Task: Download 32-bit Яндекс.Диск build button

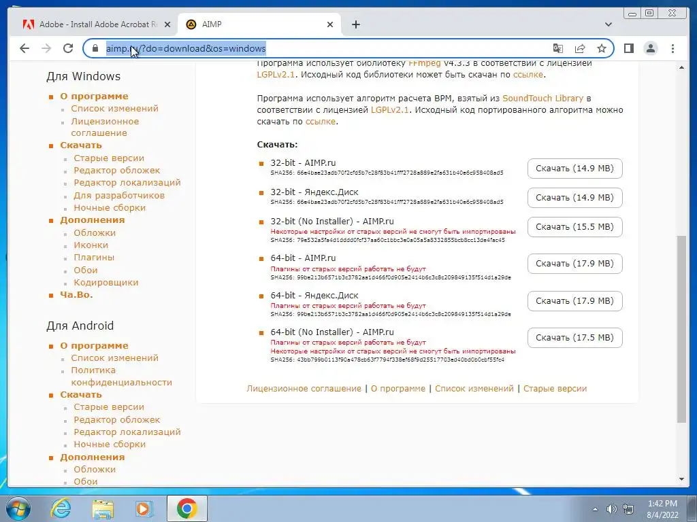Action: (x=574, y=198)
